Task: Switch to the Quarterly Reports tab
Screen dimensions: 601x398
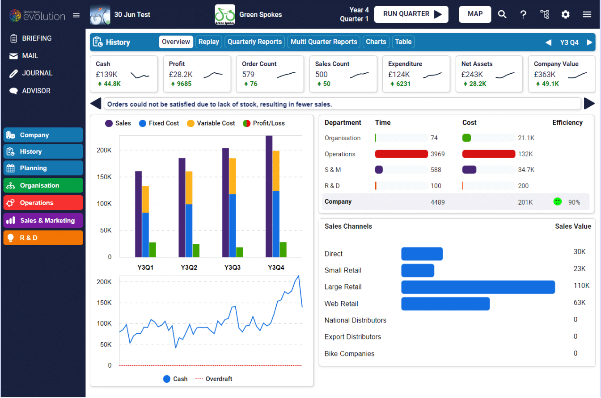Action: tap(254, 42)
